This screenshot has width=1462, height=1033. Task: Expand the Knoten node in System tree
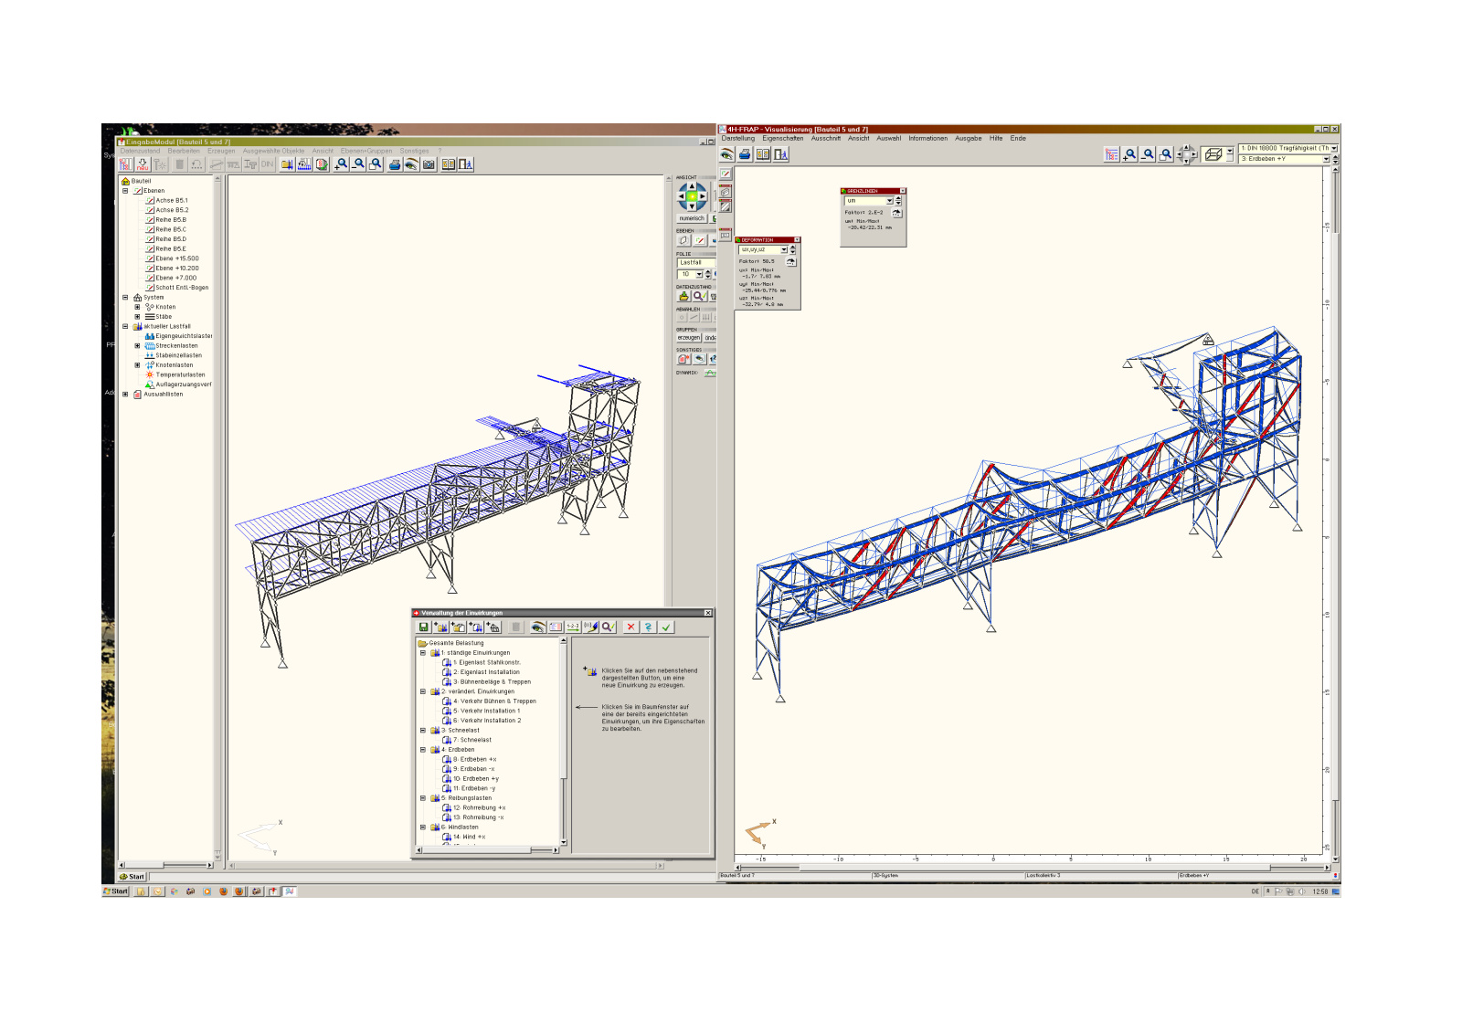pyautogui.click(x=137, y=307)
